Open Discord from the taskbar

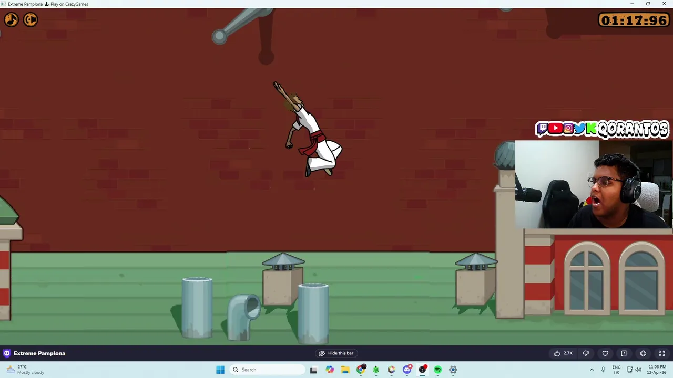point(407,370)
